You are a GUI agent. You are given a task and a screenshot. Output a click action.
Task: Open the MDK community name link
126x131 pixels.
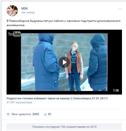point(24,9)
